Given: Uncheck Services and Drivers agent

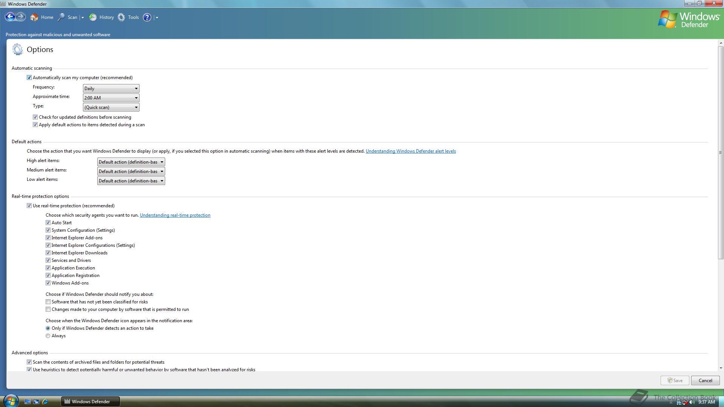Looking at the screenshot, I should [x=48, y=260].
